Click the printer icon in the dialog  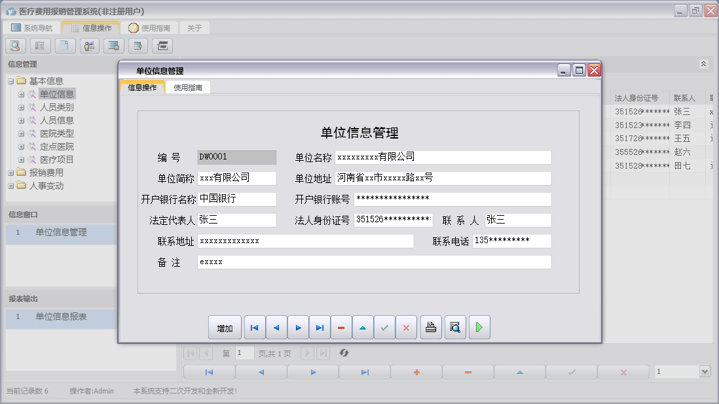(431, 327)
